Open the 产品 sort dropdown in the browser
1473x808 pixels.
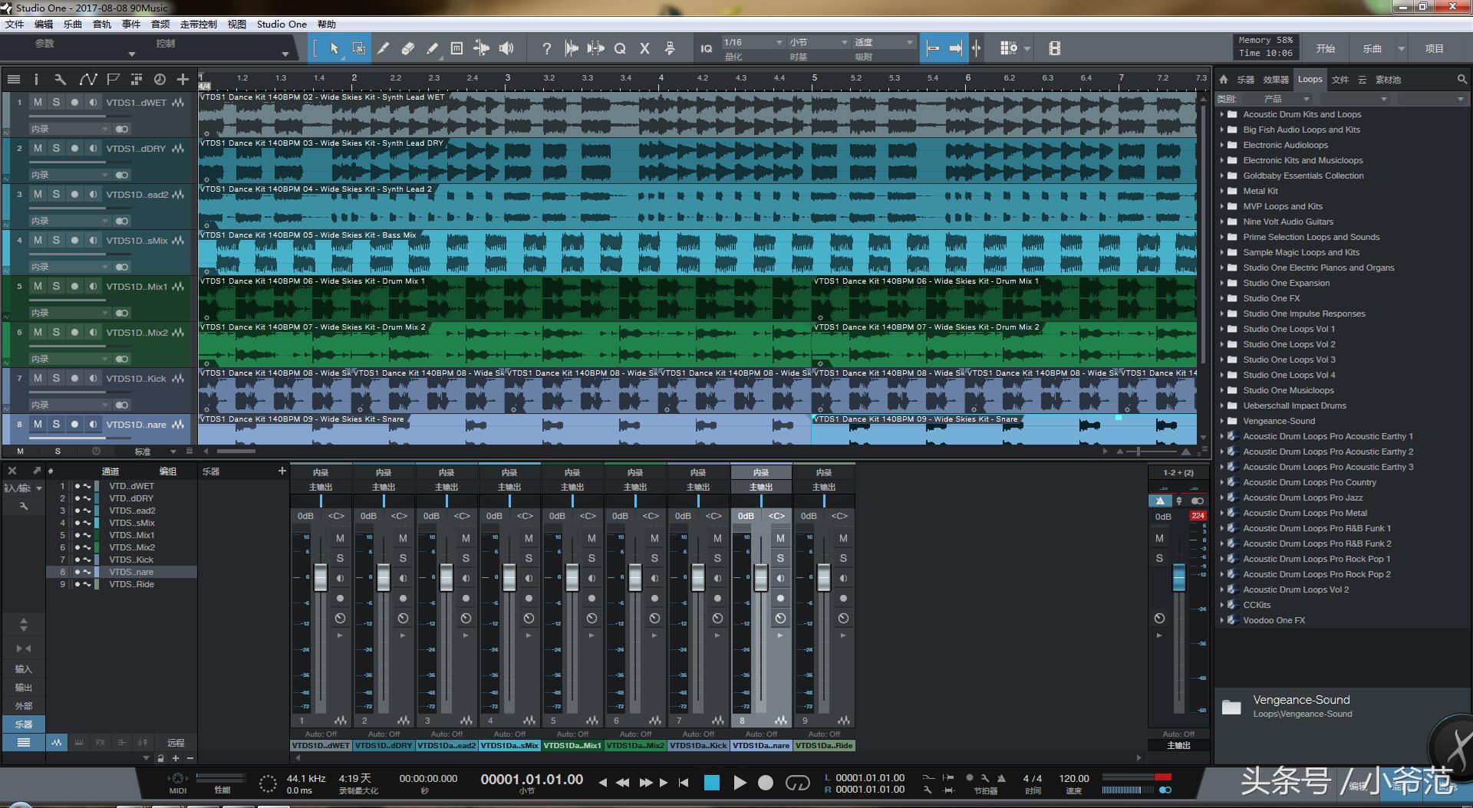1279,99
